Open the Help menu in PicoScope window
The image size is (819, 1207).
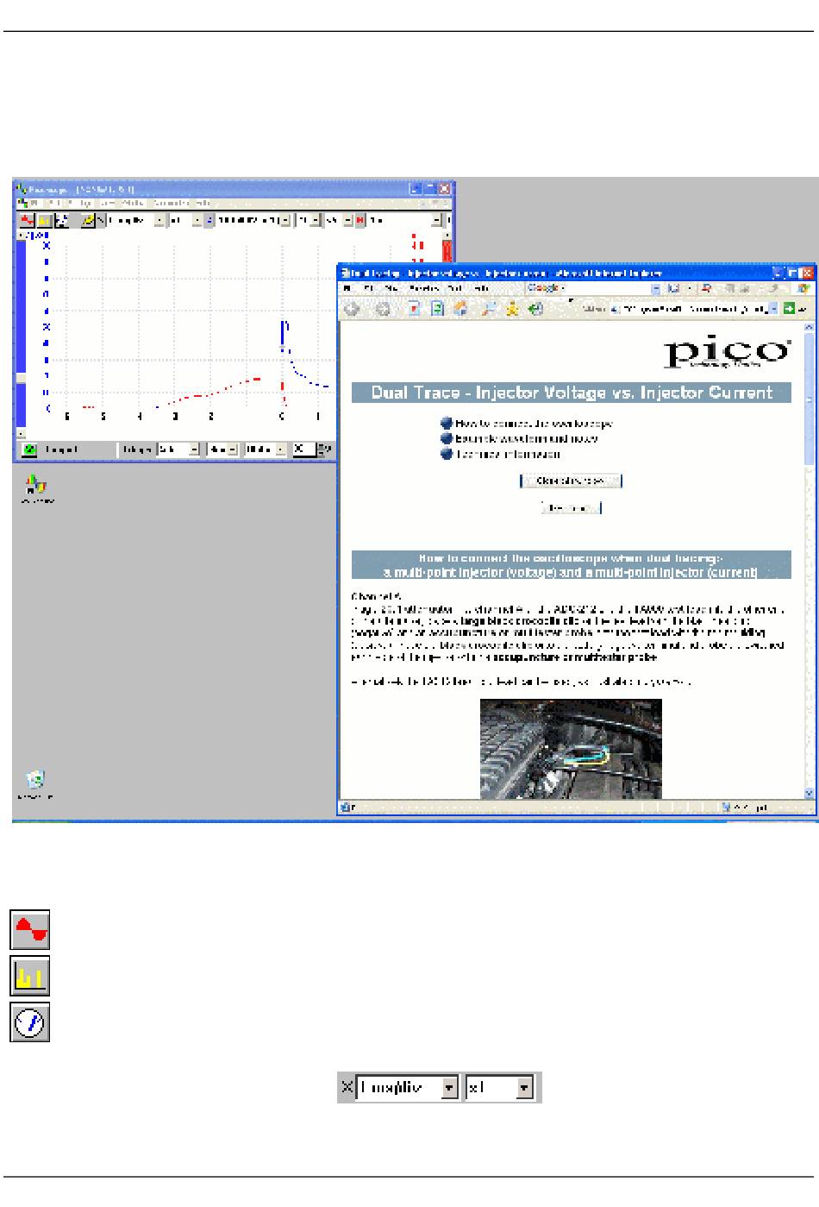coord(202,203)
